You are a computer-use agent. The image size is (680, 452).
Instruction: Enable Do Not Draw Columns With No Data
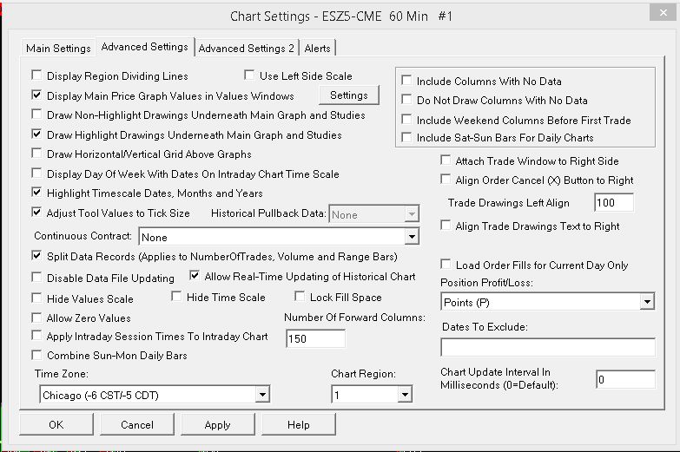[x=406, y=100]
